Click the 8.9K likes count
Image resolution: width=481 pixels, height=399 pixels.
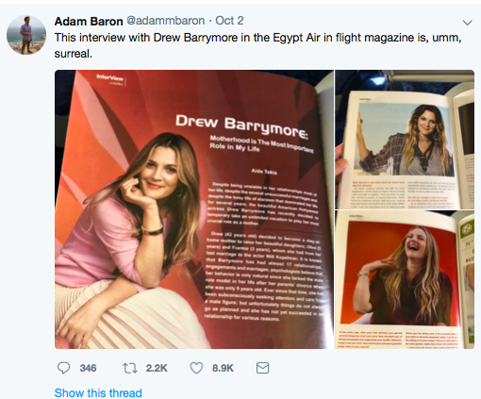[223, 368]
